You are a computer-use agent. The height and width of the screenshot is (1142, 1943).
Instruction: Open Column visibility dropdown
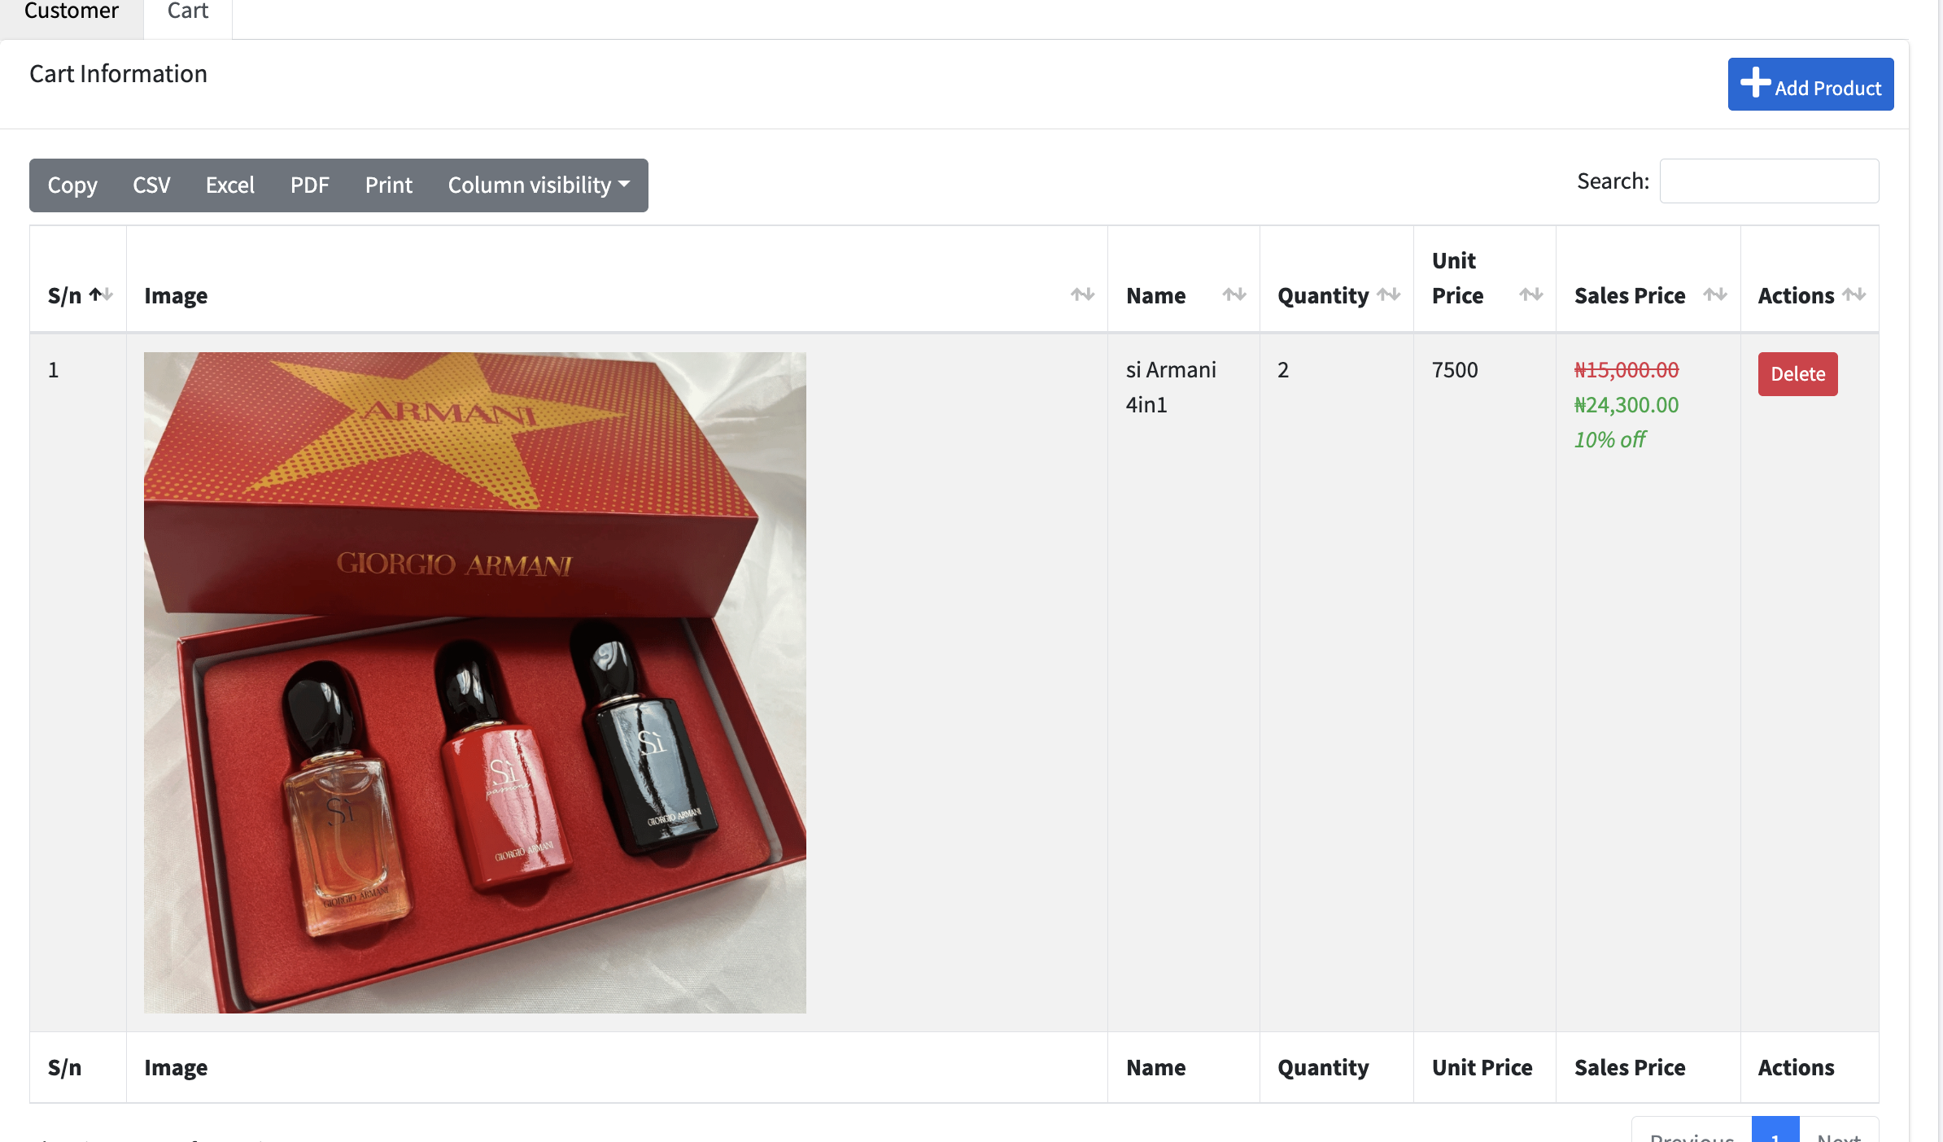click(539, 185)
